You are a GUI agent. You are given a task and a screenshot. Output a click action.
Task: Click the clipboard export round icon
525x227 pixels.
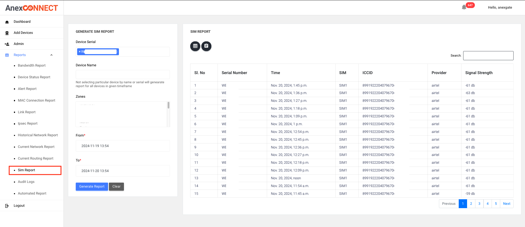206,46
